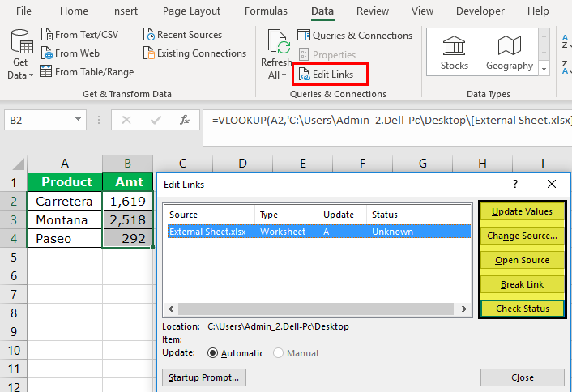Confirm formula entry with check icon
The image size is (572, 392).
coord(156,120)
